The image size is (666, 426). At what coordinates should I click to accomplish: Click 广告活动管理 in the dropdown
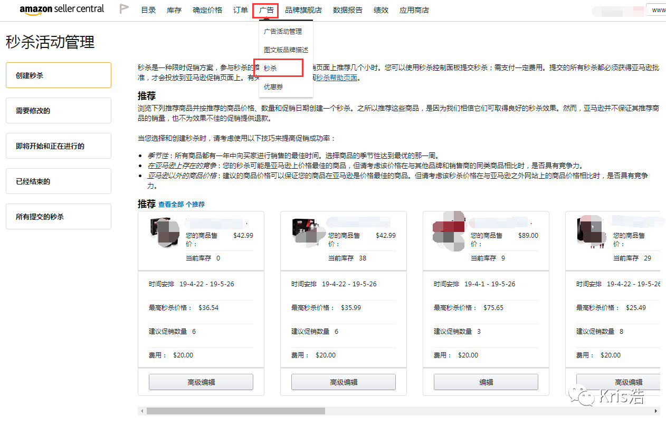pyautogui.click(x=283, y=31)
